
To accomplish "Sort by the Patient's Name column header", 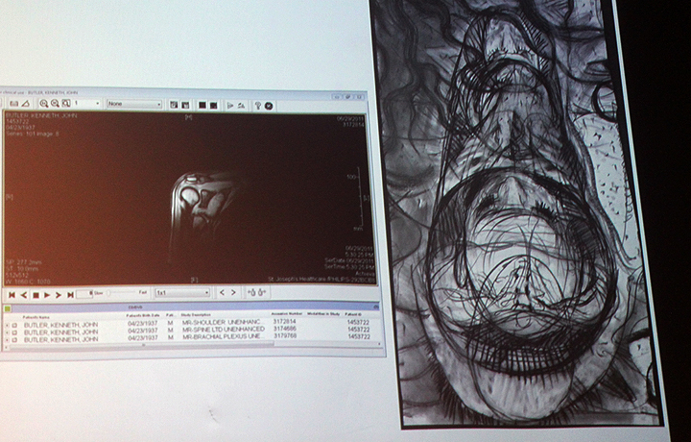I will (36, 317).
